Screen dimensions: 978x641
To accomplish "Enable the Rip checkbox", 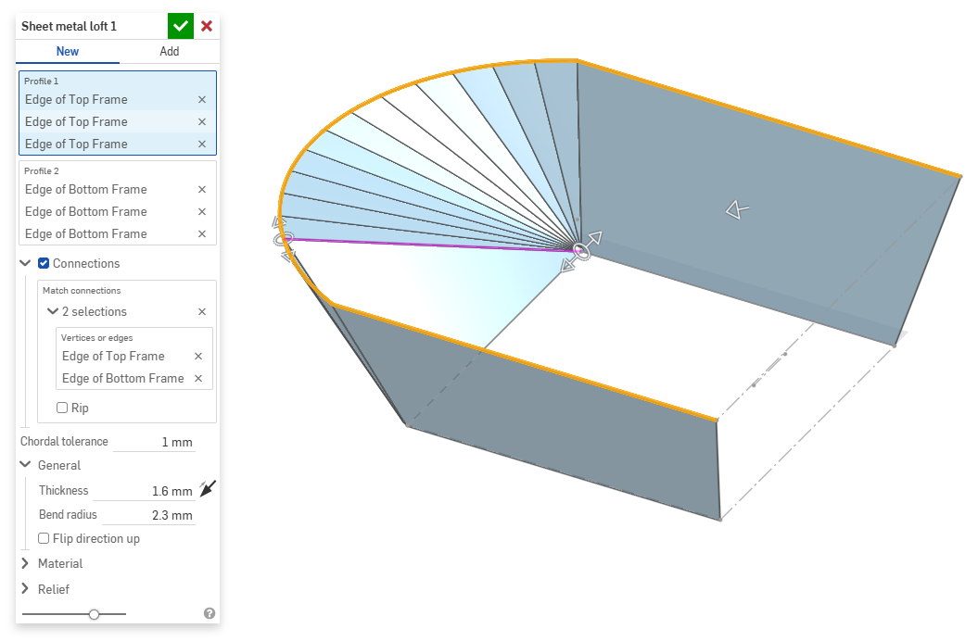I will (62, 408).
